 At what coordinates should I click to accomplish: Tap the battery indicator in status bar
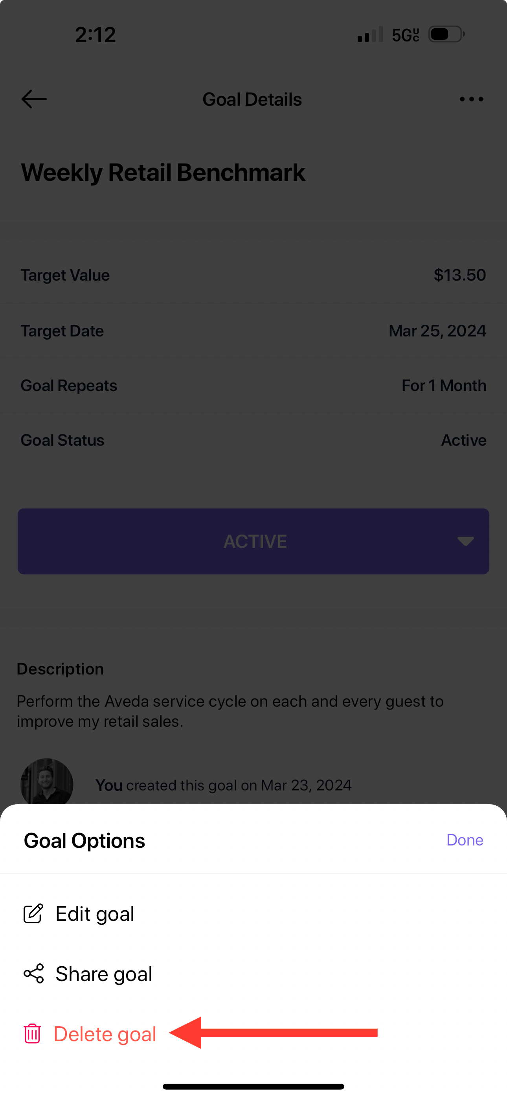click(446, 34)
